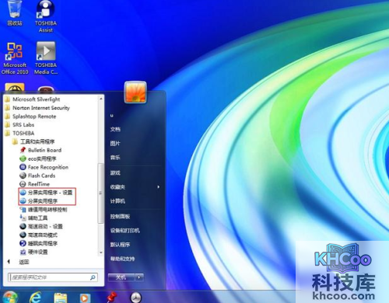Open Internet Explorer from the taskbar
389x303 pixels.
36,297
